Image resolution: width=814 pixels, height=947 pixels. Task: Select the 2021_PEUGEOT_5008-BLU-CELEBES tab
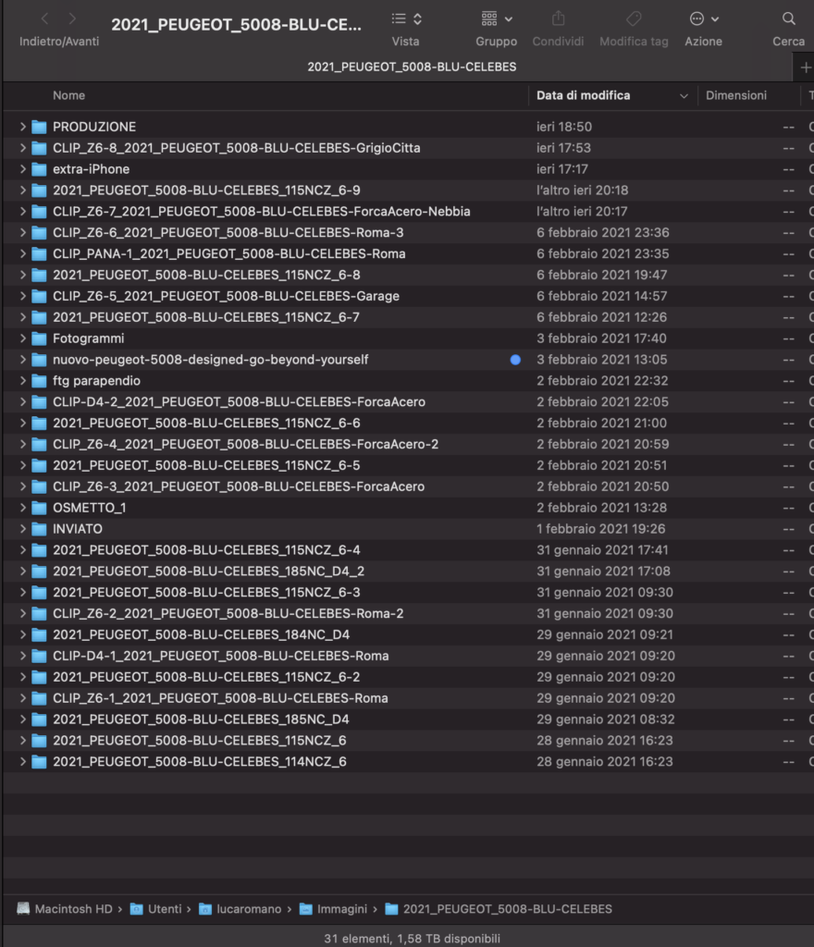[x=411, y=68]
